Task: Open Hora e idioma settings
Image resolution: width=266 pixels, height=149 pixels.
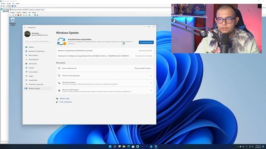Action: pos(38,72)
